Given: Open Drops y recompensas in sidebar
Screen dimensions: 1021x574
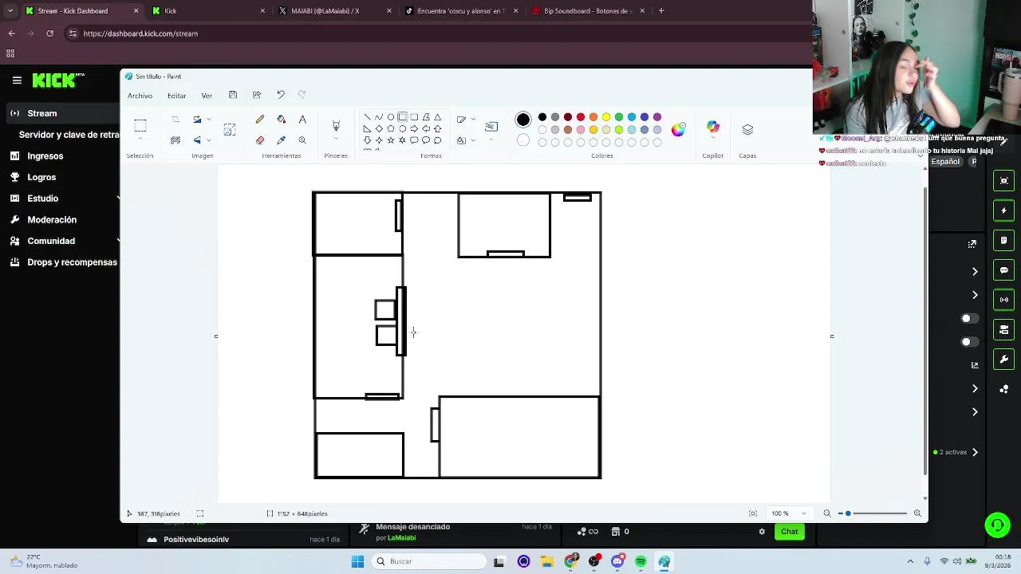Looking at the screenshot, I should click(72, 262).
